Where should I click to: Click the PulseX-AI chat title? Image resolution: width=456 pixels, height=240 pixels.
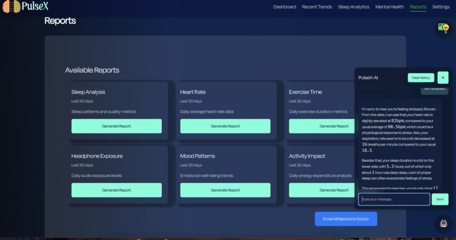[368, 78]
